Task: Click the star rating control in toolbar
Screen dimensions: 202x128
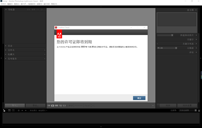Action: pyautogui.click(x=79, y=106)
